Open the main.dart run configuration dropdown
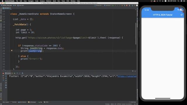Image resolution: width=187 pixels, height=105 pixels. click(108, 5)
